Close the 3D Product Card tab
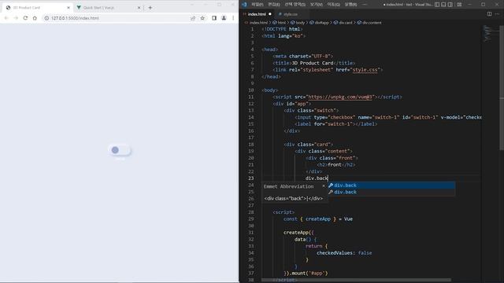The height and width of the screenshot is (283, 504). [69, 7]
